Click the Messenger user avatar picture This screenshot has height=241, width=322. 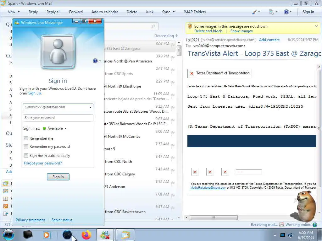(x=58, y=52)
